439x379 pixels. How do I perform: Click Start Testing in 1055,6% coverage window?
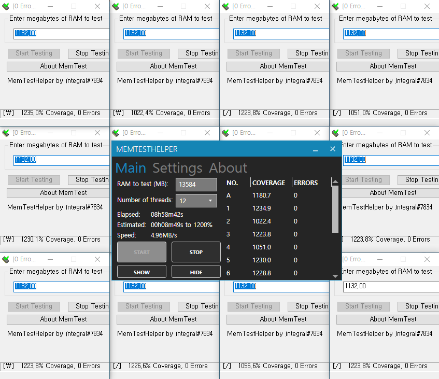pyautogui.click(x=253, y=306)
